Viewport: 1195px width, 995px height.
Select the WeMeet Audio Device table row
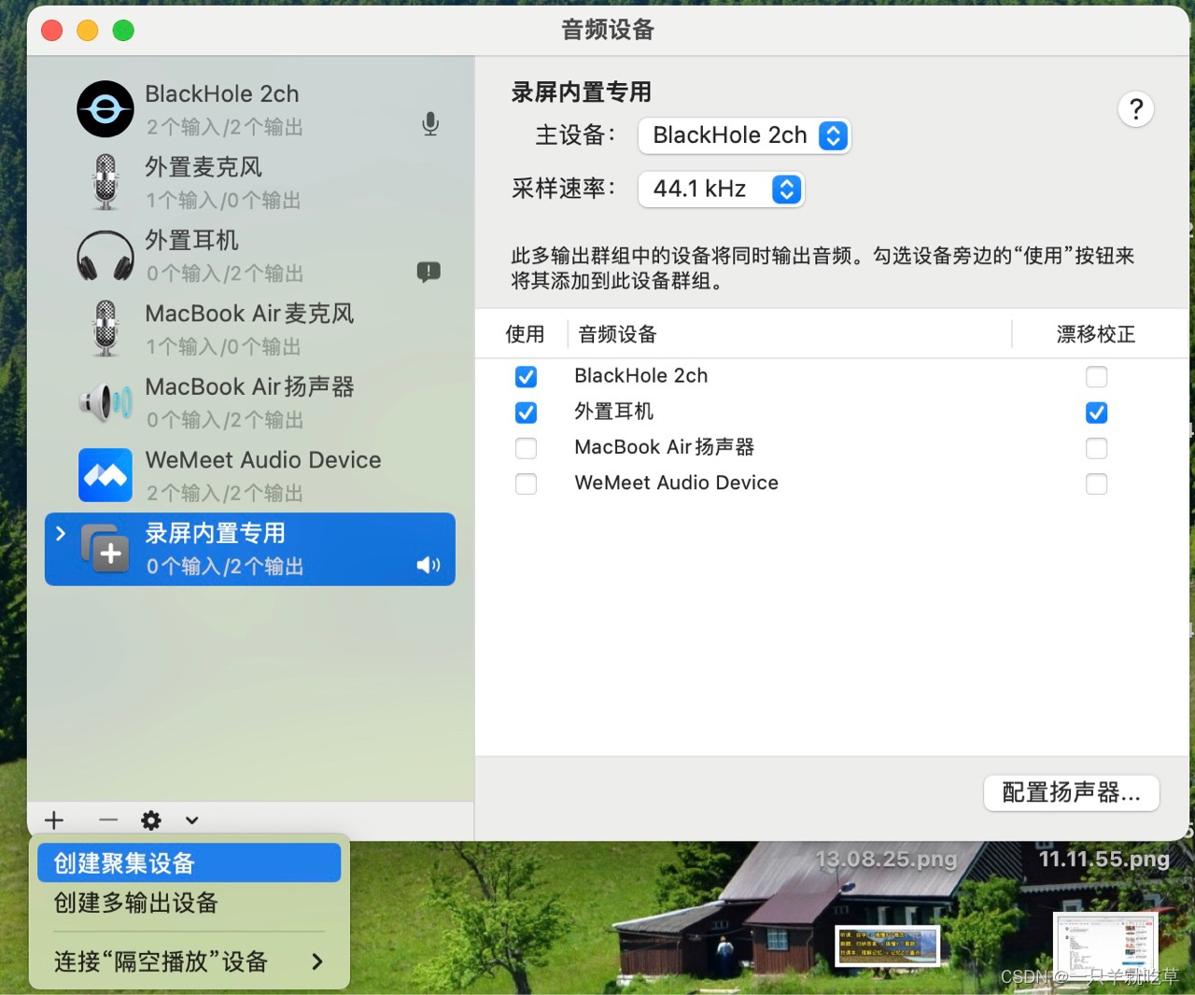click(832, 483)
